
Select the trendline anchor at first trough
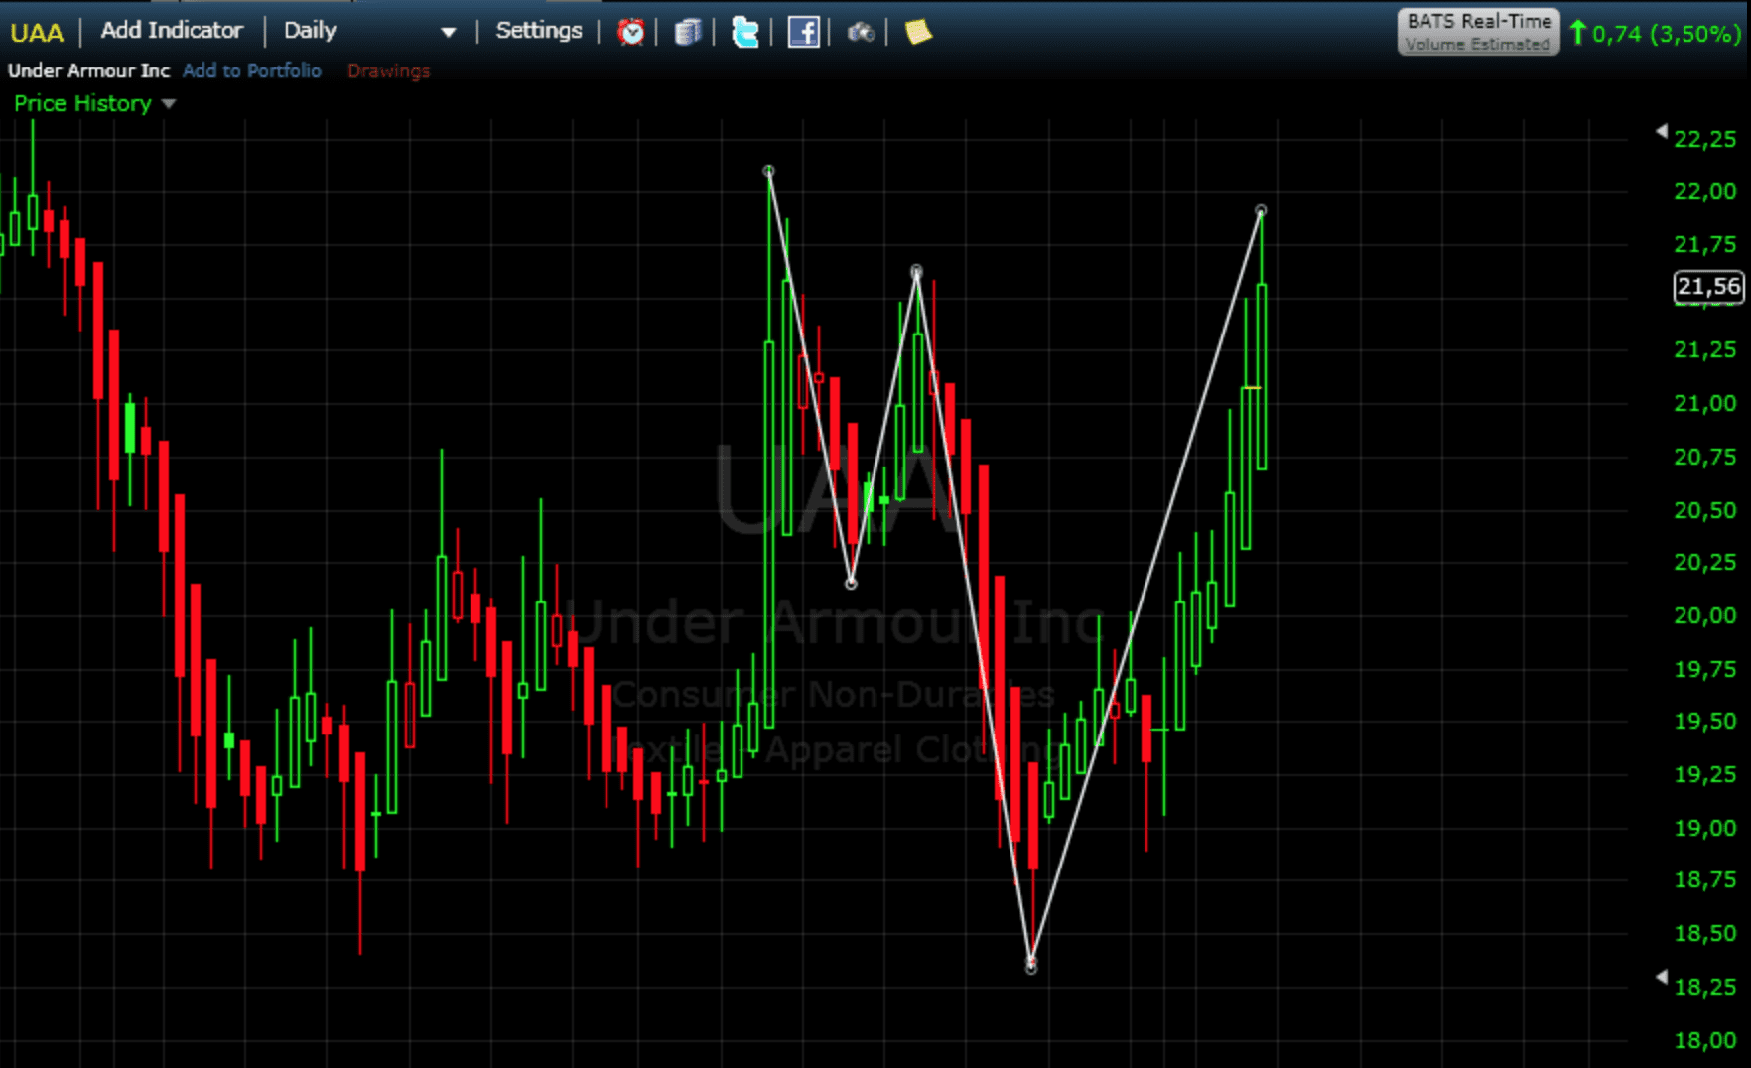(851, 584)
